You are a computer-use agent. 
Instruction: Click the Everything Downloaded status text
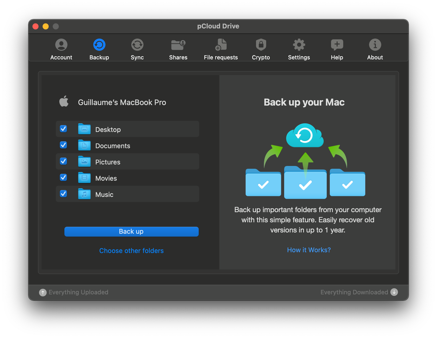pos(354,292)
